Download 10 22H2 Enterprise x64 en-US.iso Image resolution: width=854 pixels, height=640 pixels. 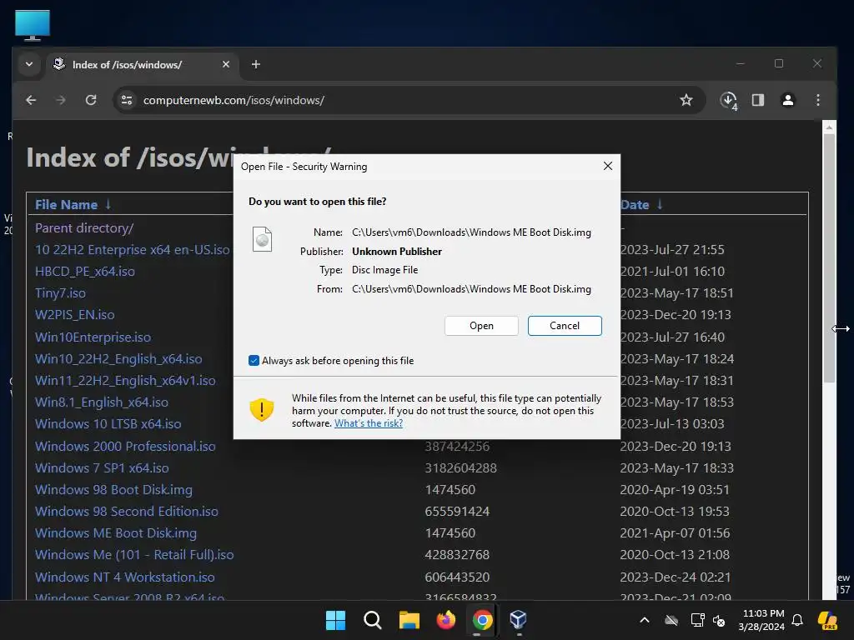133,250
